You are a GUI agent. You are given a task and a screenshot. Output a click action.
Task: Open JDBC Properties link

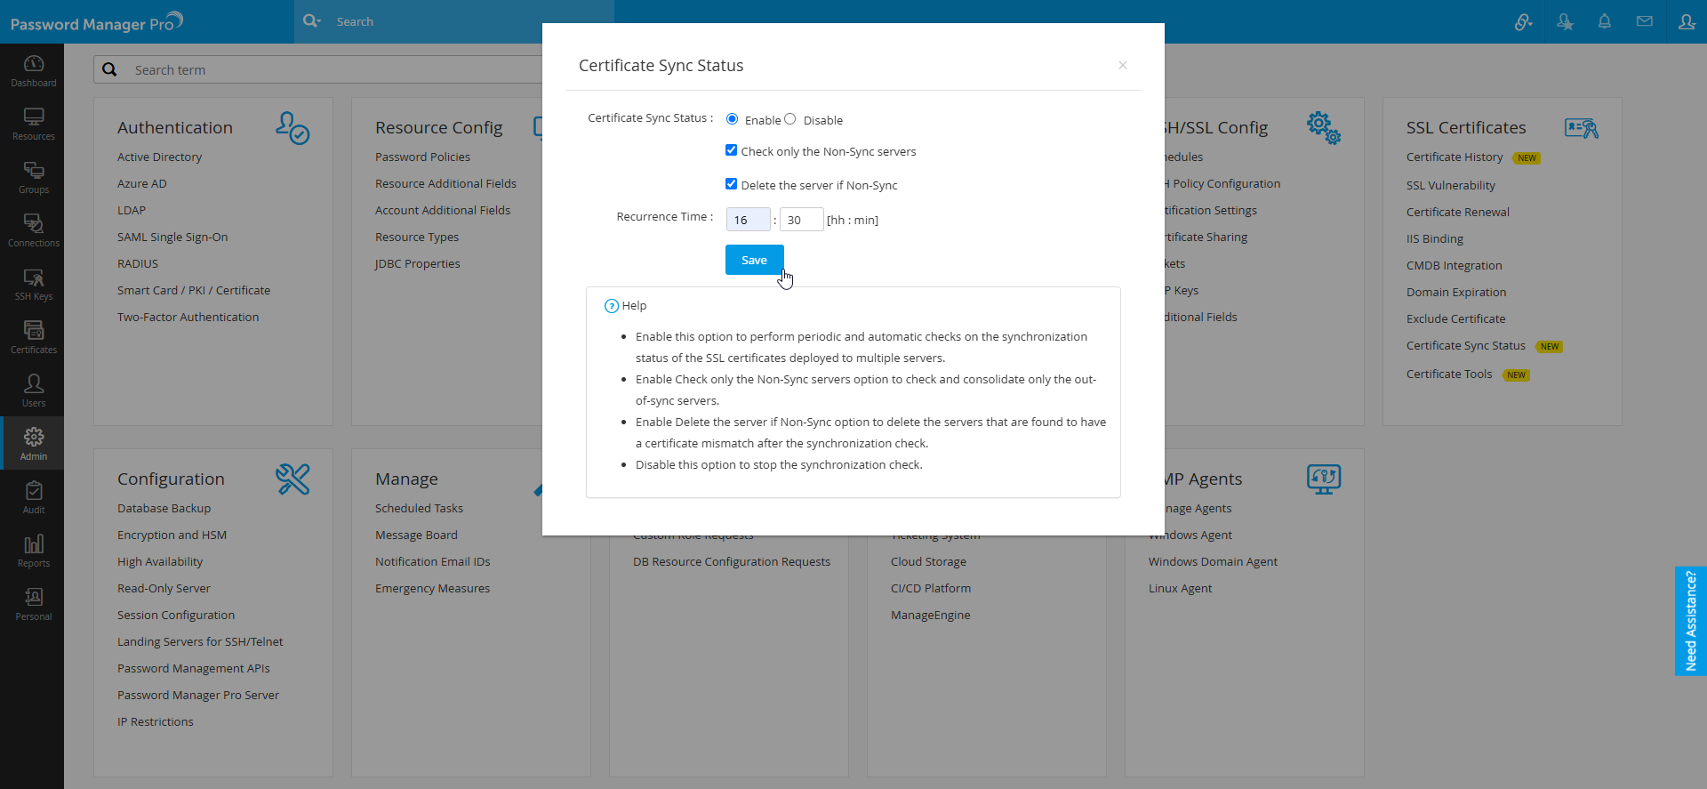click(418, 263)
